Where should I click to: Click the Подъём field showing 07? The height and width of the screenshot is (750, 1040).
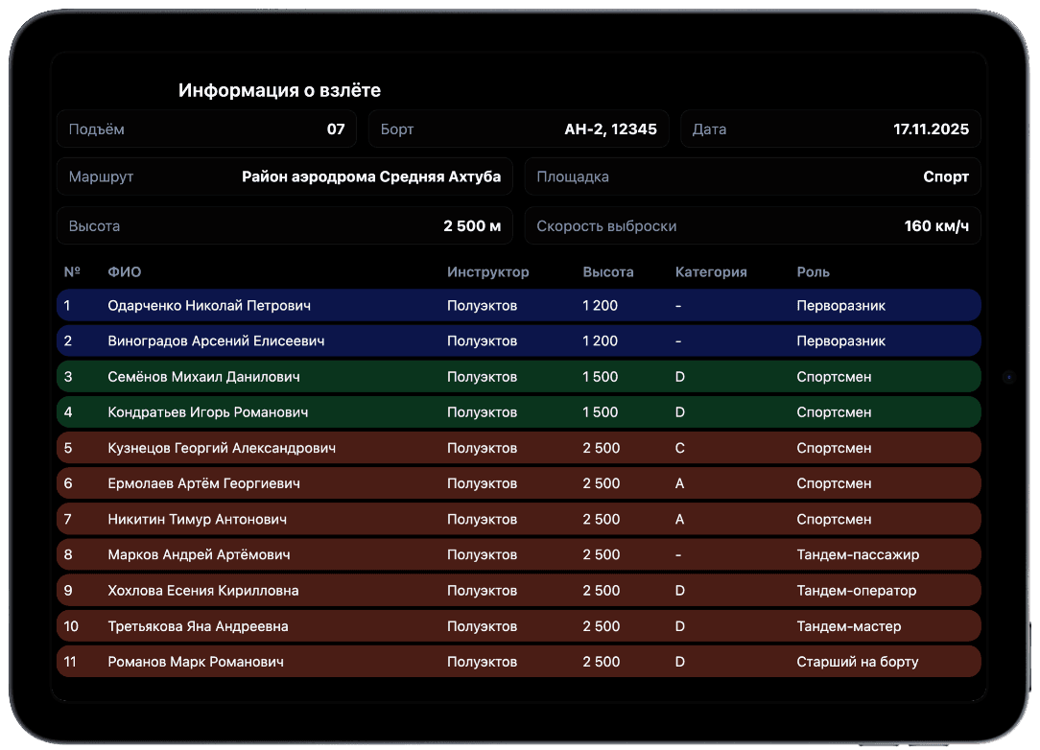point(206,129)
